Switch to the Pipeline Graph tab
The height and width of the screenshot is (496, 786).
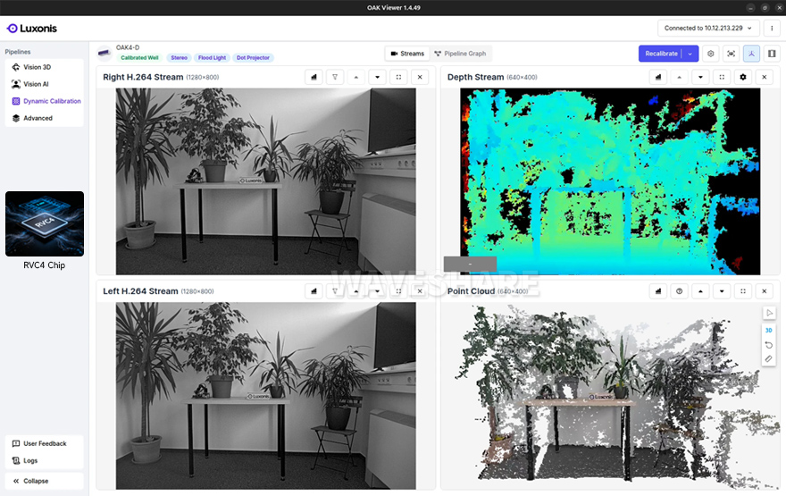click(x=460, y=54)
